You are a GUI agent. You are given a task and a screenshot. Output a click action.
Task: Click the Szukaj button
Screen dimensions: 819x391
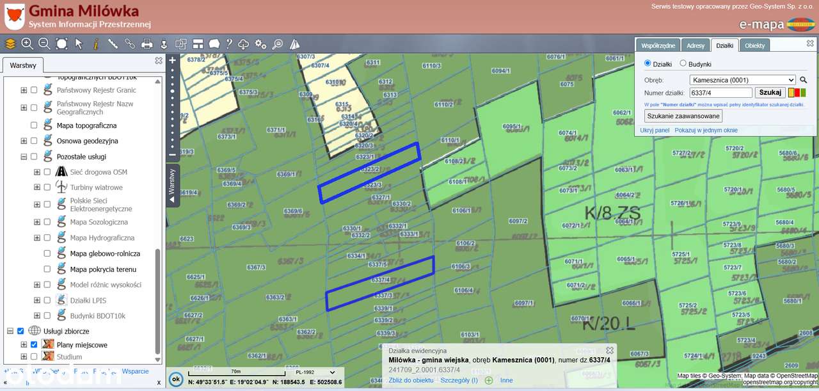(770, 93)
